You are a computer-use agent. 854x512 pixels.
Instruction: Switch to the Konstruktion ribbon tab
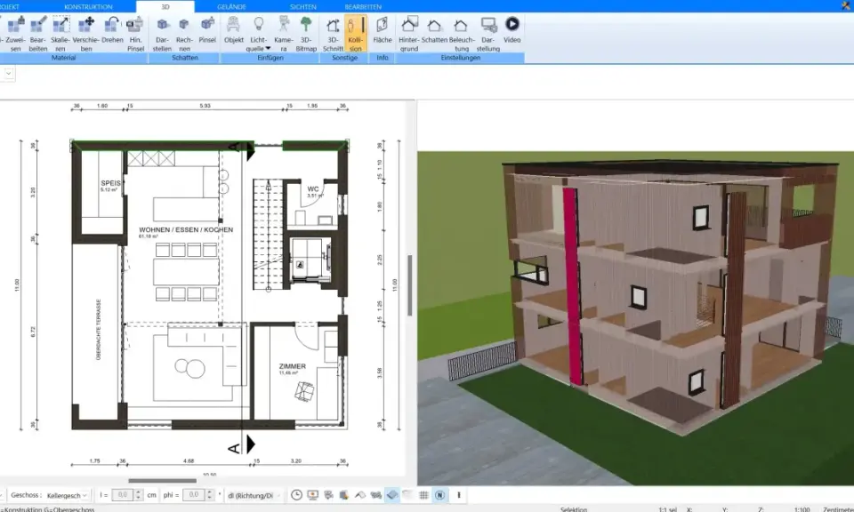(88, 6)
